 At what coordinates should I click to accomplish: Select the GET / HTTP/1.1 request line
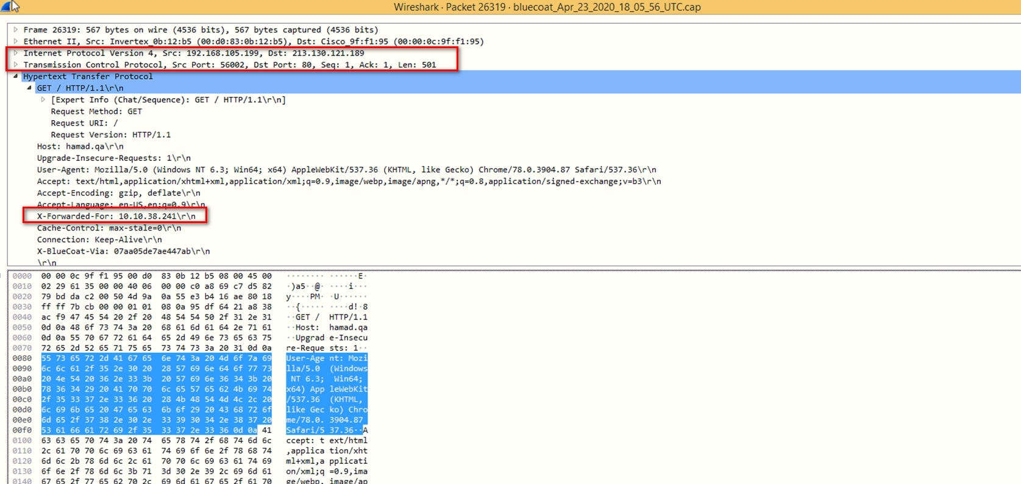[80, 88]
